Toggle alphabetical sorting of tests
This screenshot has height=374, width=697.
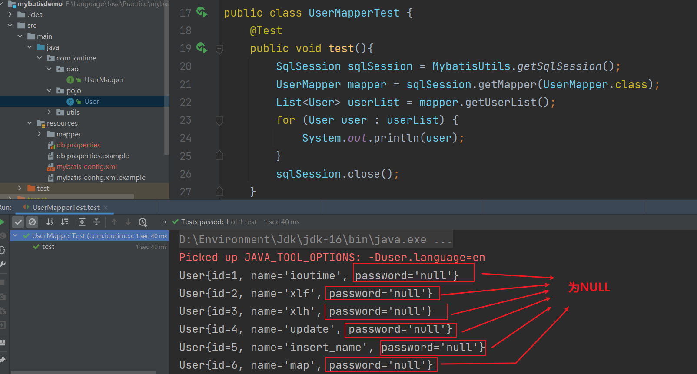tap(50, 222)
